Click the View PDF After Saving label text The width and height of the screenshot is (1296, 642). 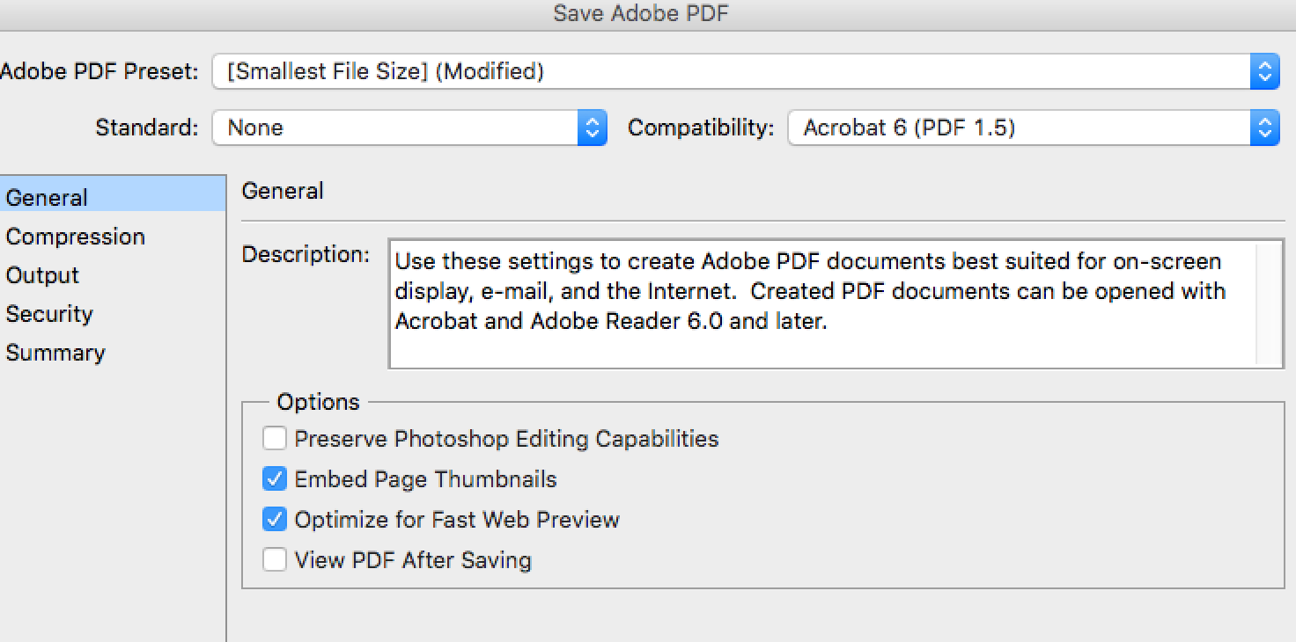tap(413, 560)
